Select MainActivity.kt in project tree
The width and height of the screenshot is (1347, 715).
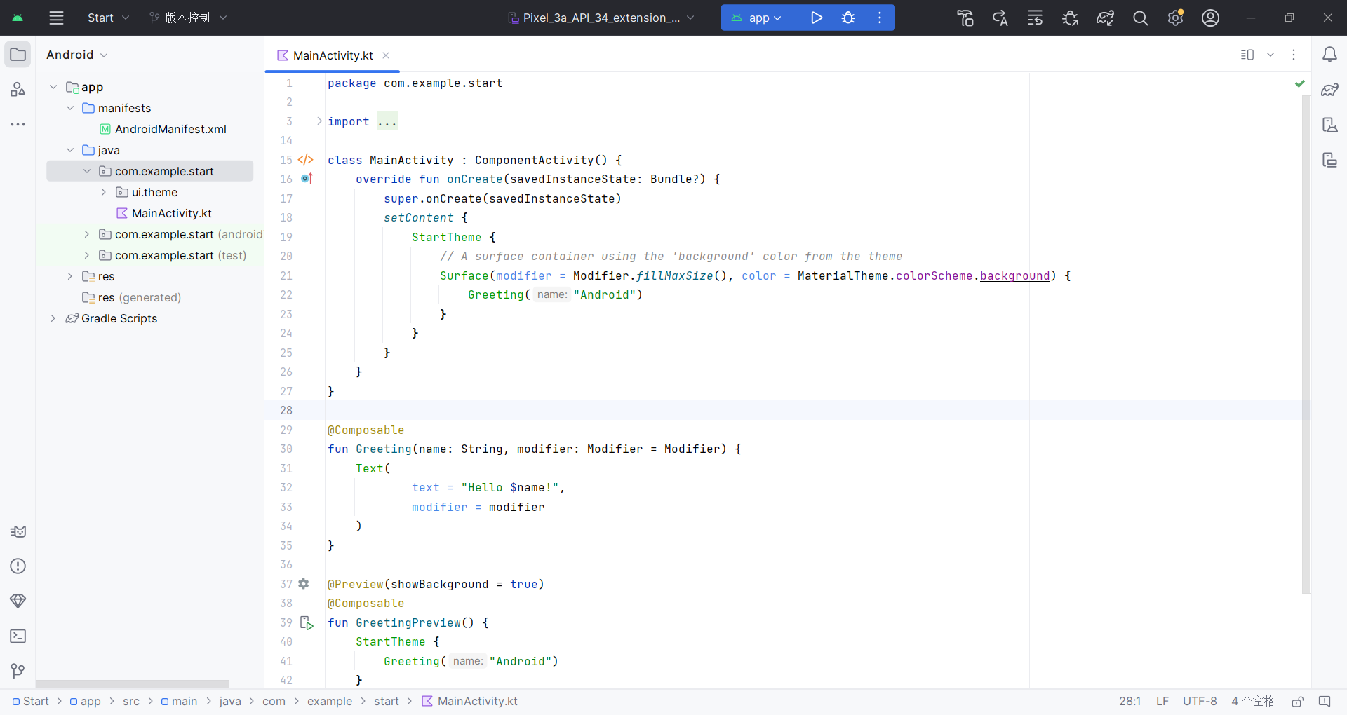click(x=164, y=213)
